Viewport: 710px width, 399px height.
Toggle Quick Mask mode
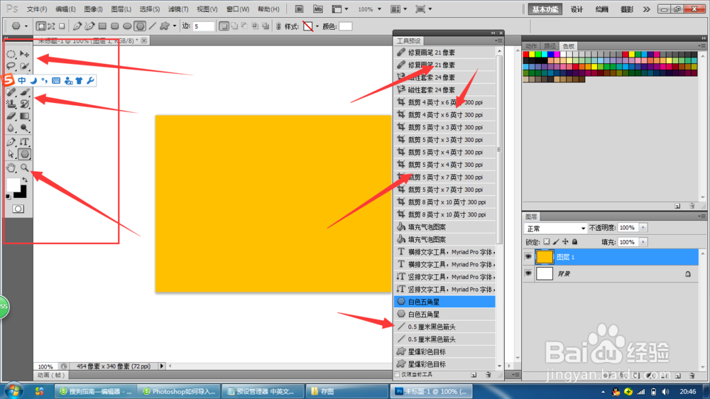coord(18,209)
